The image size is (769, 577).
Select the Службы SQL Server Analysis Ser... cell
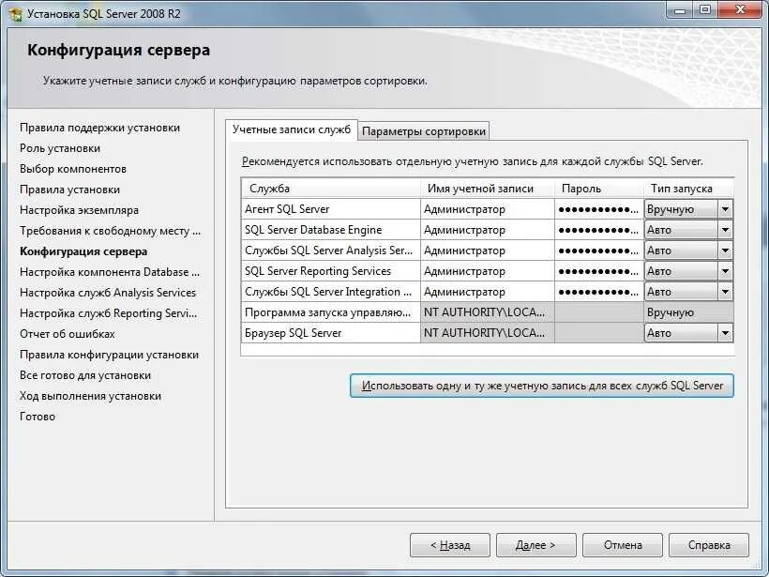(331, 251)
